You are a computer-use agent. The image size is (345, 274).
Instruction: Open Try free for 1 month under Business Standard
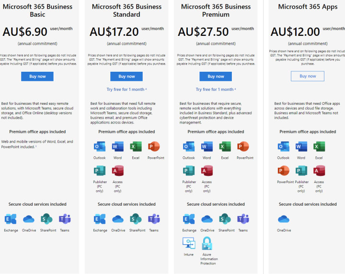[x=126, y=89]
